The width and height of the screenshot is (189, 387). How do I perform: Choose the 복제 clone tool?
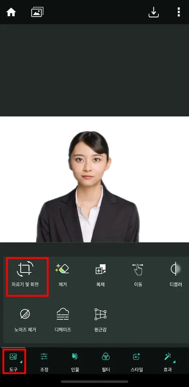coord(101,274)
